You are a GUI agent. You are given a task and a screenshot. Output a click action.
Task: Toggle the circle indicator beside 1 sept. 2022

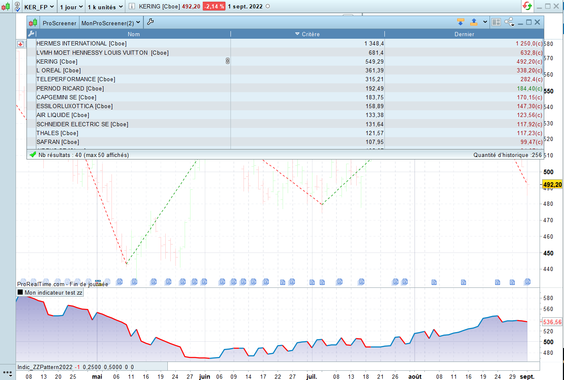[x=268, y=6]
